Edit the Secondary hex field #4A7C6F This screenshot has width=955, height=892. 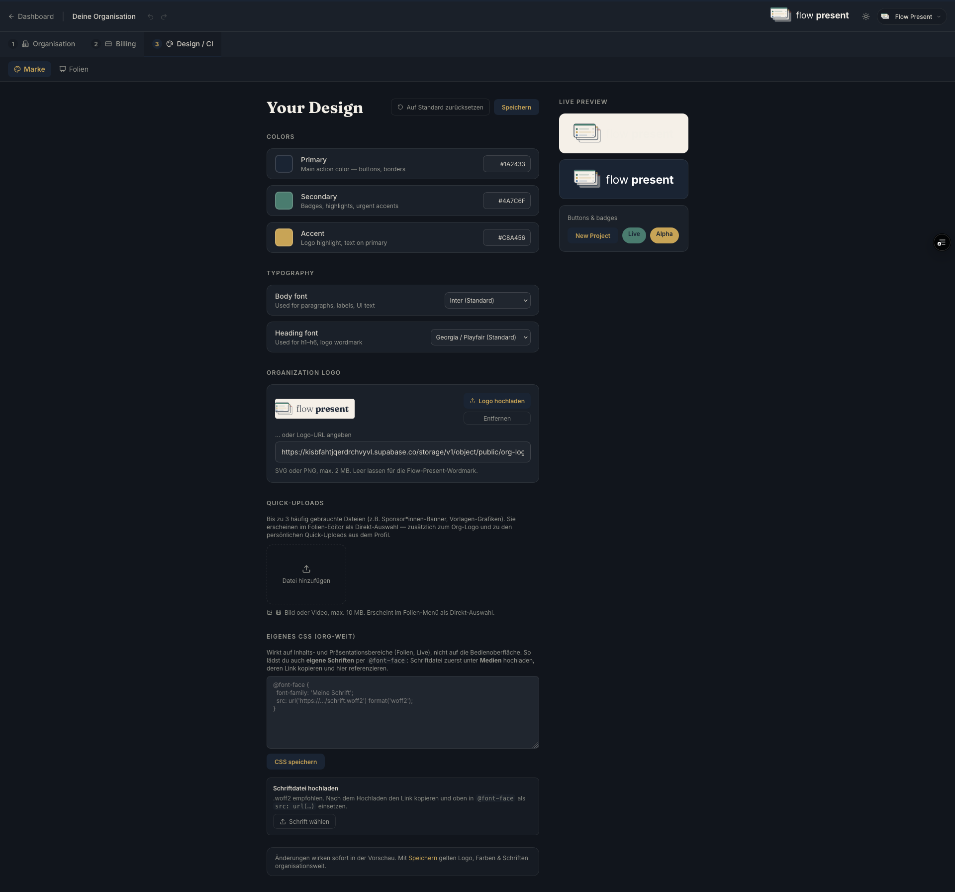pyautogui.click(x=507, y=201)
